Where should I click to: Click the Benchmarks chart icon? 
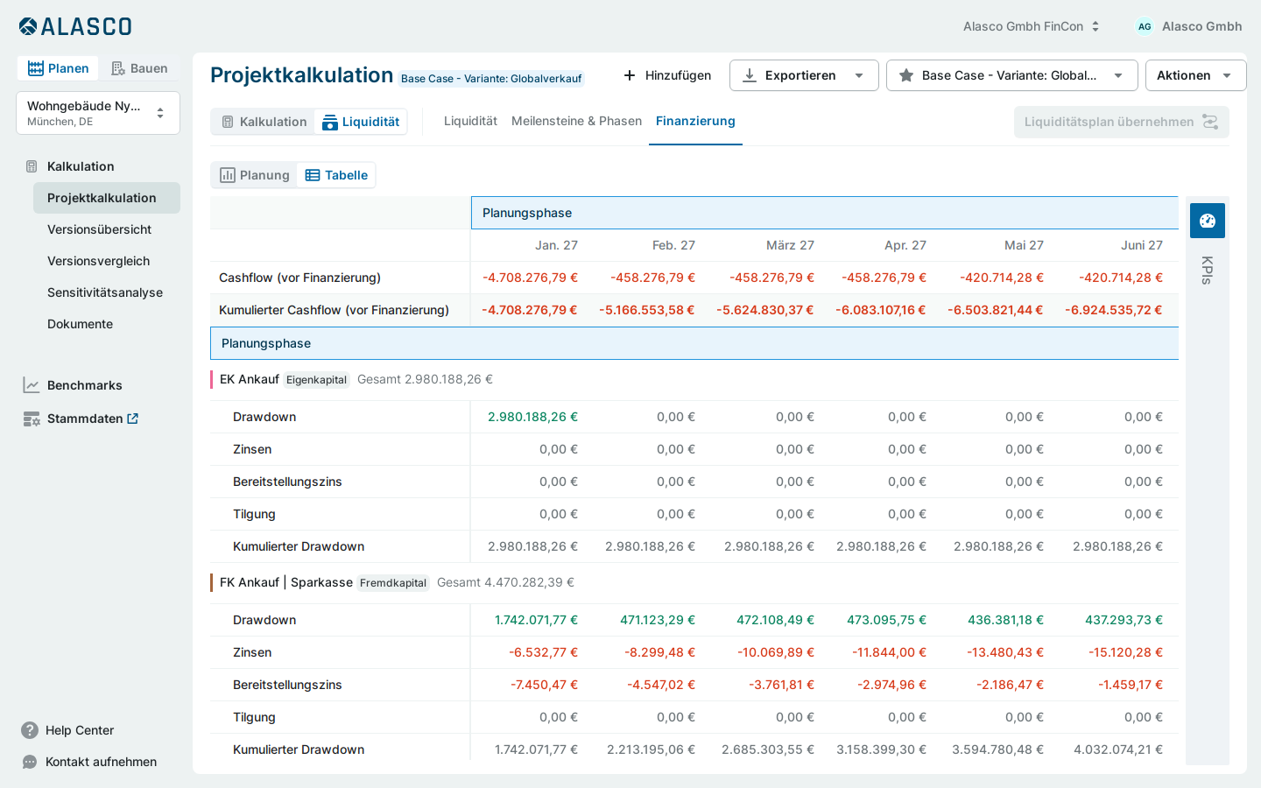click(x=32, y=385)
